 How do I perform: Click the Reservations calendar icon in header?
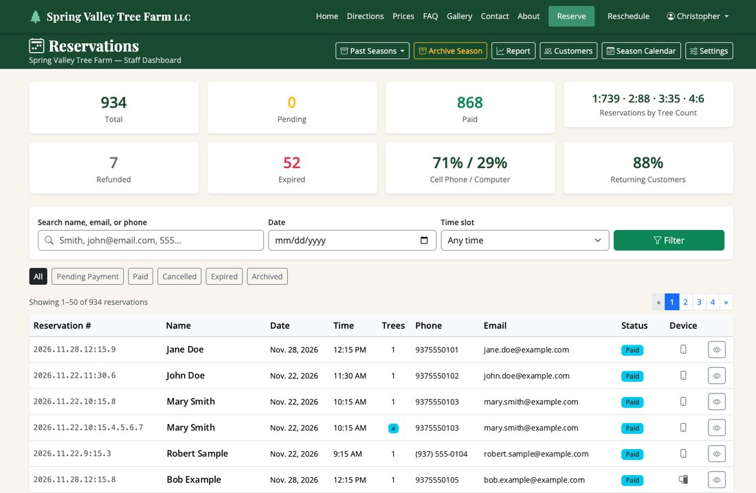36,46
